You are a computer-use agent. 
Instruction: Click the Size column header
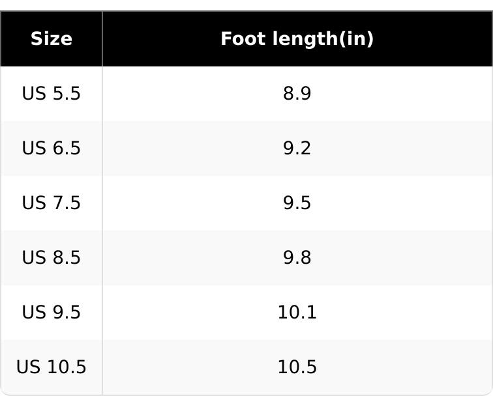(x=52, y=39)
